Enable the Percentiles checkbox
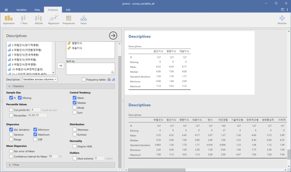291x172 pixels. [x=11, y=115]
